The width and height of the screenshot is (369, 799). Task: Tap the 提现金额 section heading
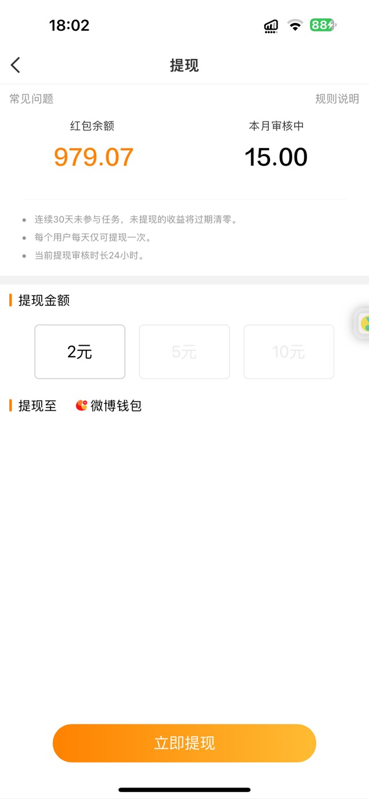pyautogui.click(x=44, y=301)
